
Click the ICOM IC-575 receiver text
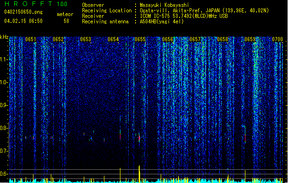click(184, 16)
